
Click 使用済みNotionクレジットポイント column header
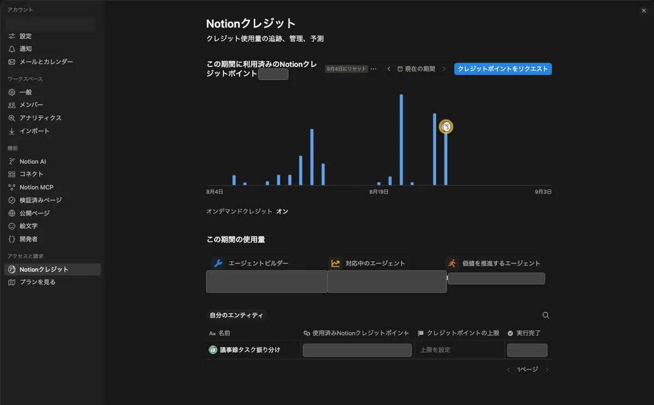pyautogui.click(x=356, y=333)
